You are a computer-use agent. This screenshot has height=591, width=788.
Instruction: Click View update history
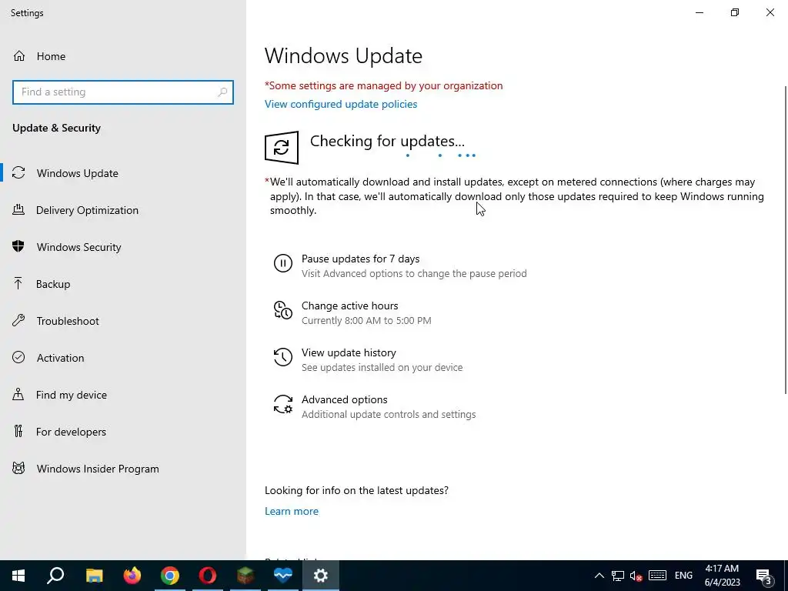tap(349, 352)
